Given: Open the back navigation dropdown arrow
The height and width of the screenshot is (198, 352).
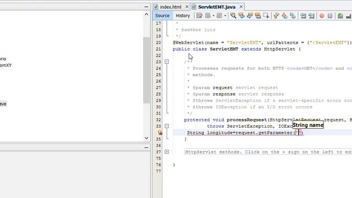Looking at the screenshot, I should [x=213, y=16].
